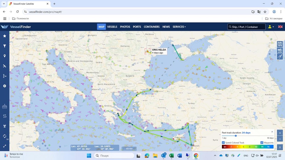Open settings gear in left sidebar
Image resolution: width=285 pixels, height=160 pixels.
[4, 86]
